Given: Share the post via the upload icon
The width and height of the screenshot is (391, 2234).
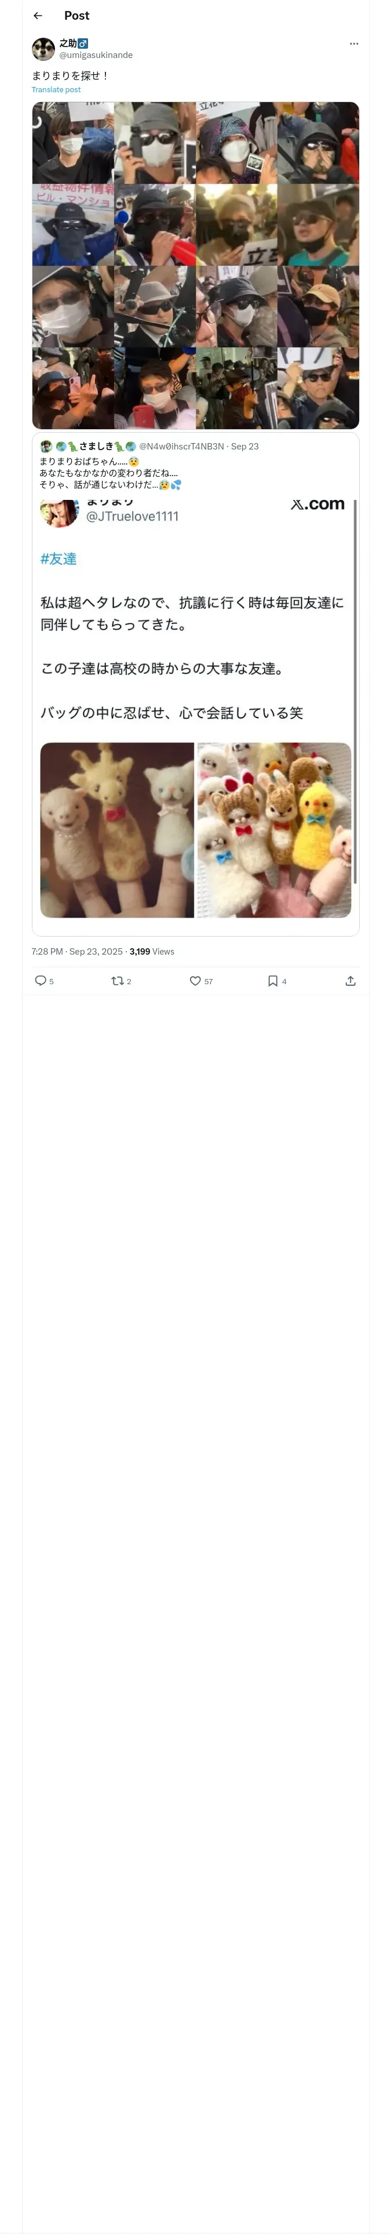Looking at the screenshot, I should (350, 981).
